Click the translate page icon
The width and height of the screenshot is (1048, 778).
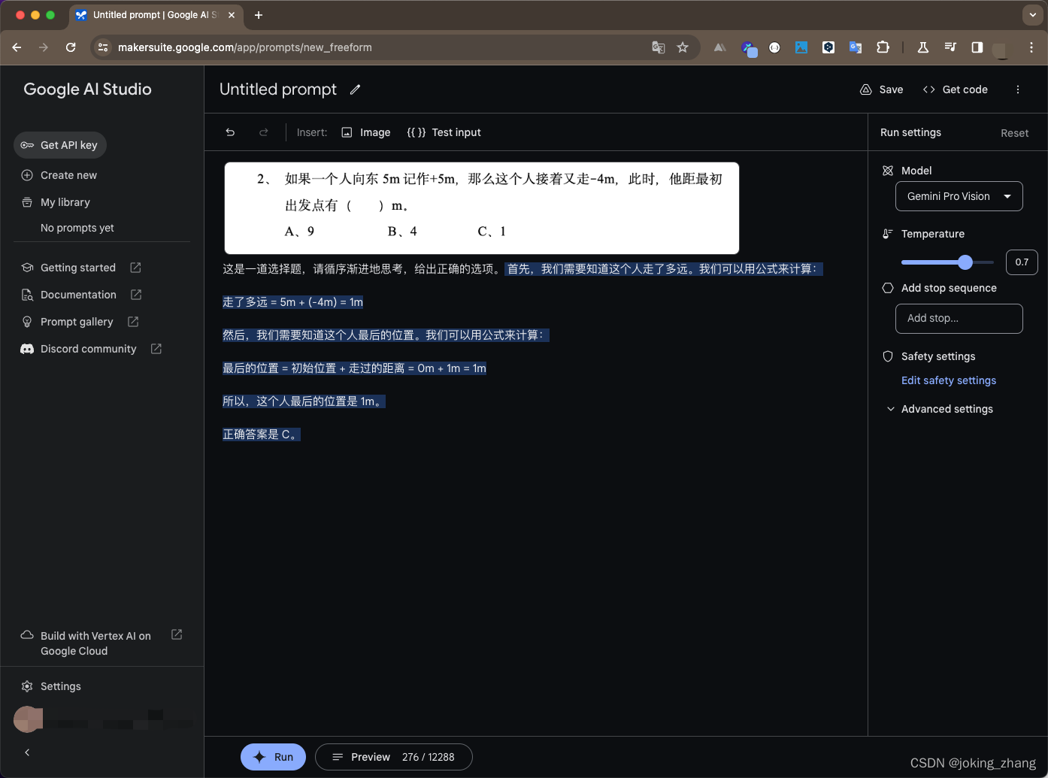point(659,47)
